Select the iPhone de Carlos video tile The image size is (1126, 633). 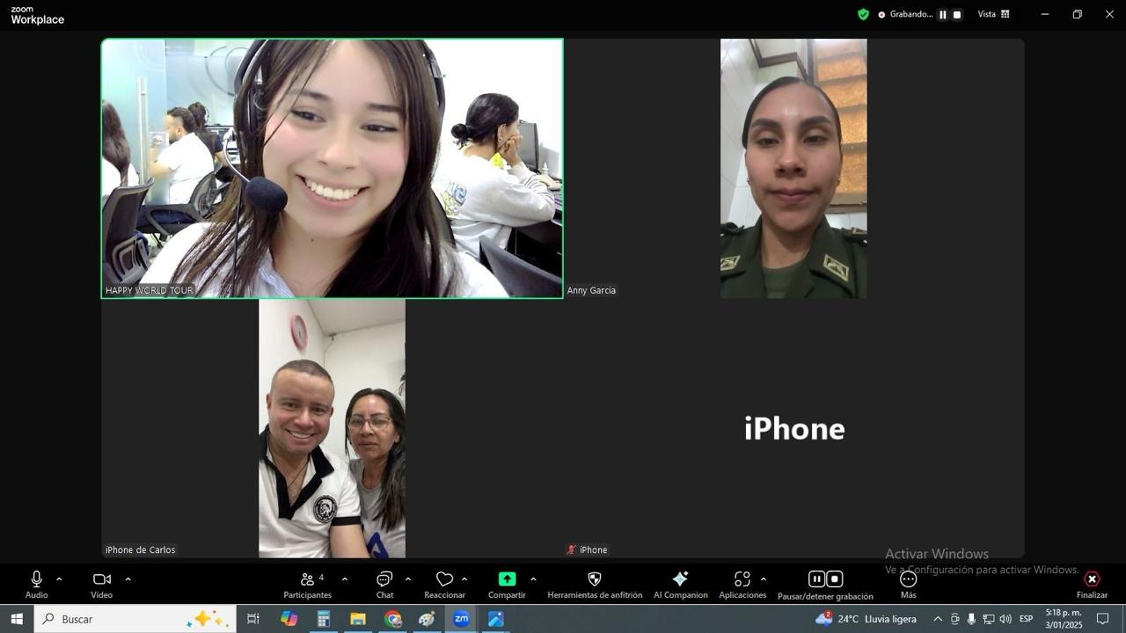tap(333, 428)
